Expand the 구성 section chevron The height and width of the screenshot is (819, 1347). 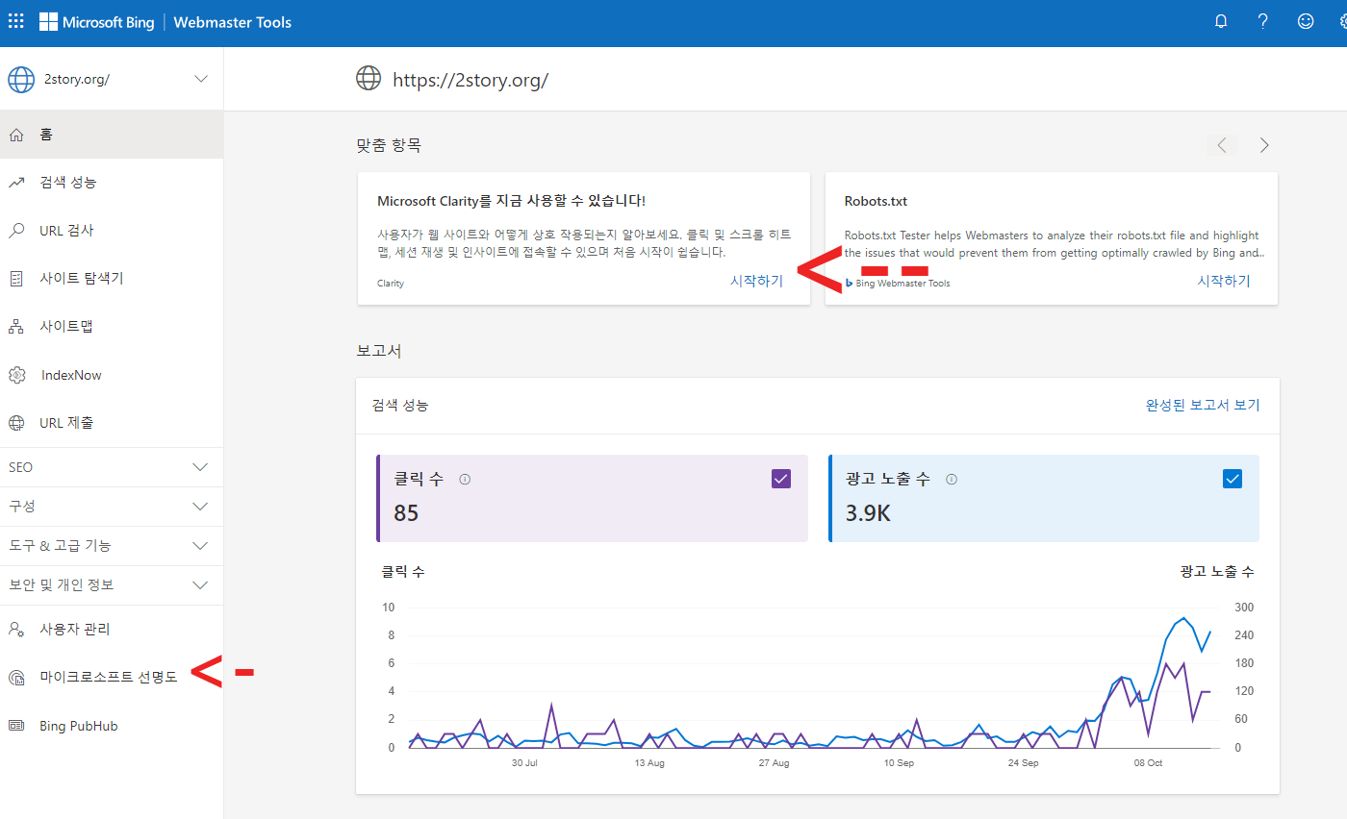(x=200, y=506)
